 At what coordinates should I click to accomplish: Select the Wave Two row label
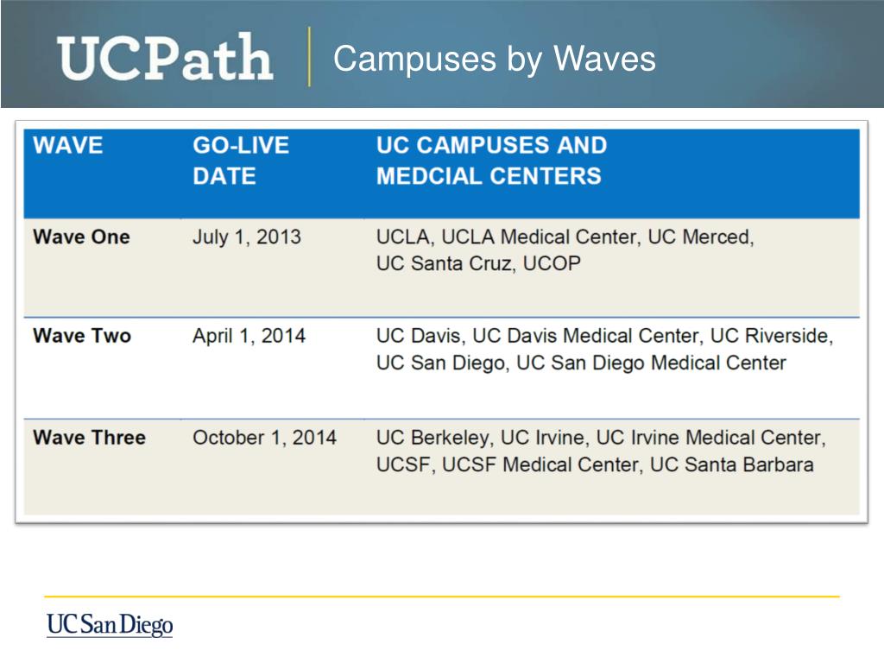pyautogui.click(x=82, y=336)
